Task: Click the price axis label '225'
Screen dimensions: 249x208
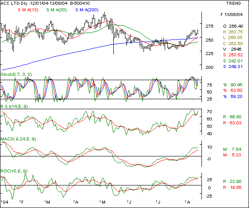Action: coord(209,53)
